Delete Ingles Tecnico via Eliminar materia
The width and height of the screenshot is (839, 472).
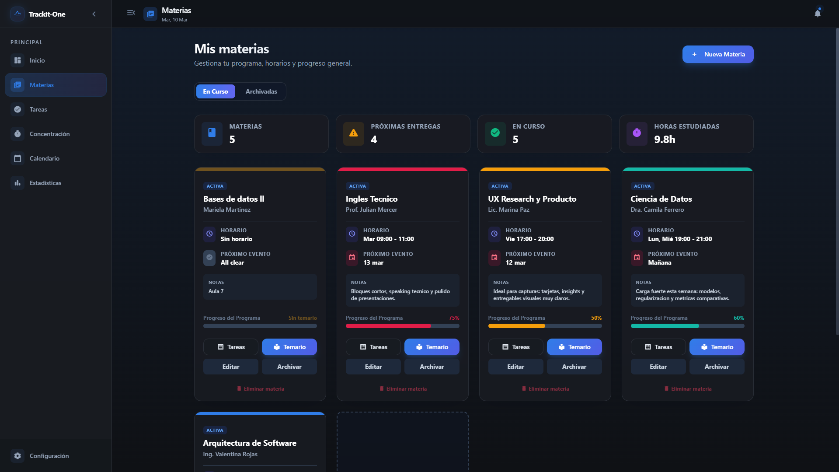403,388
